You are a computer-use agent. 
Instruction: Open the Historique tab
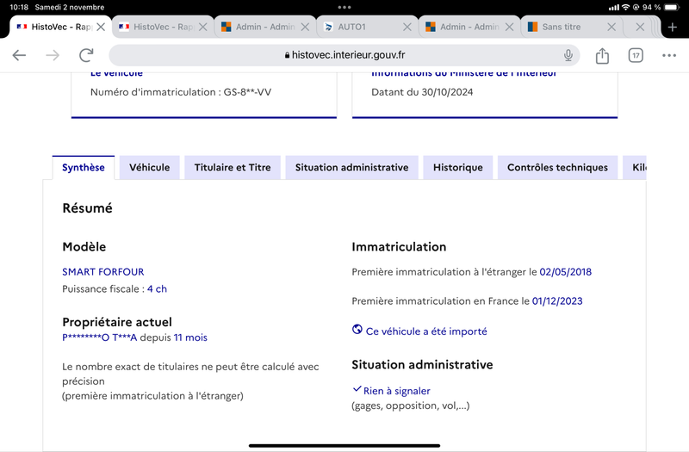(x=458, y=167)
